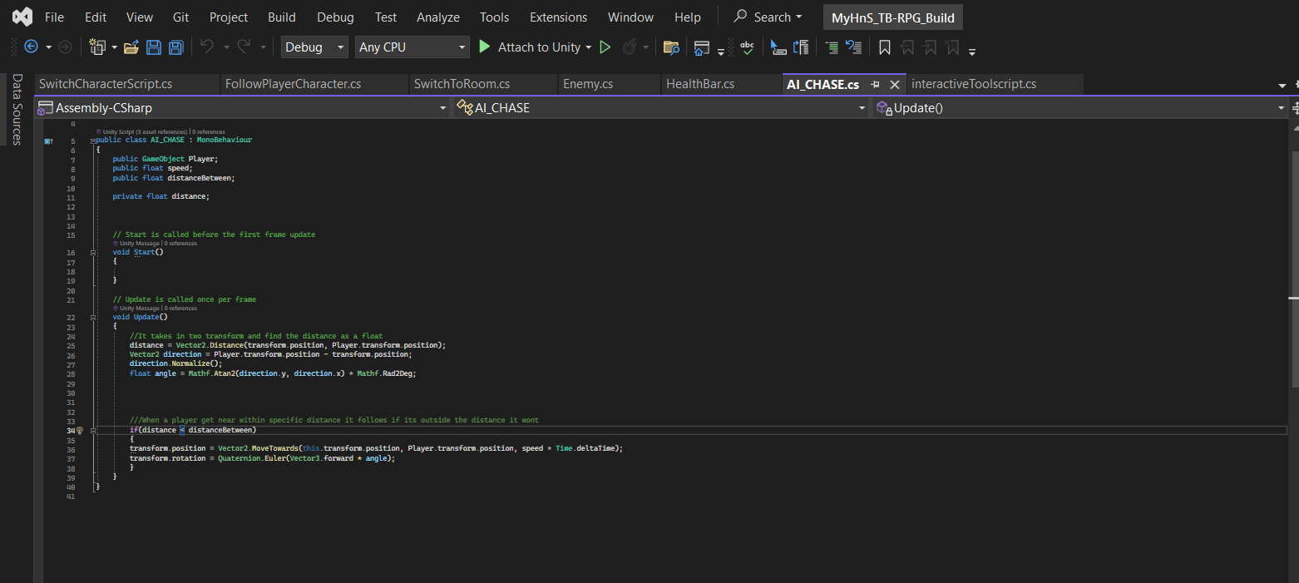Click the Comment Out selected lines icon

pos(832,47)
